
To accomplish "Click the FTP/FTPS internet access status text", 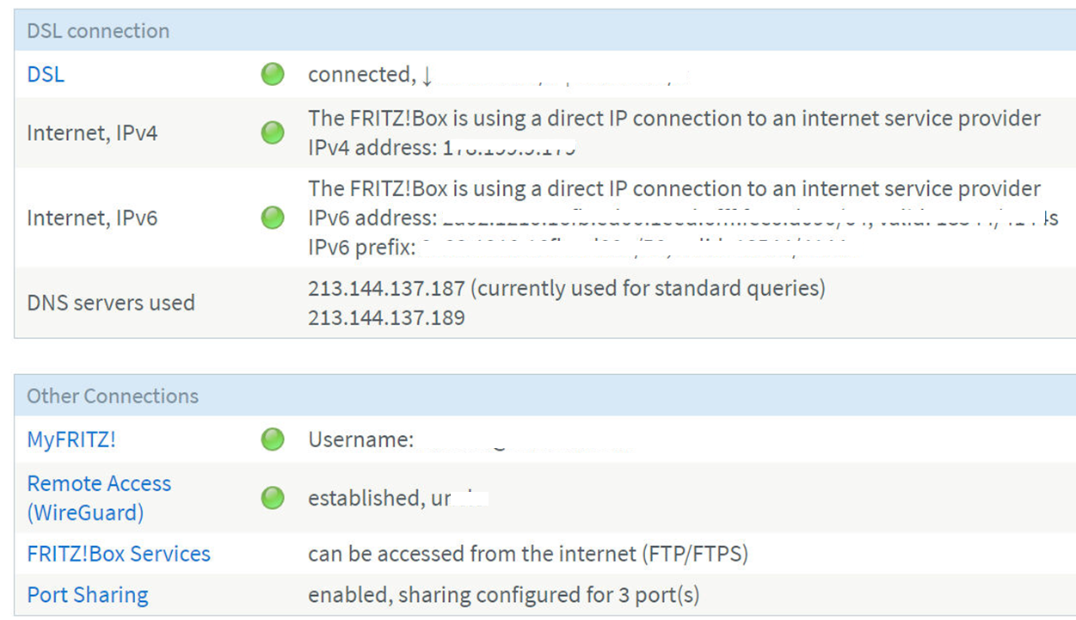I will click(528, 554).
